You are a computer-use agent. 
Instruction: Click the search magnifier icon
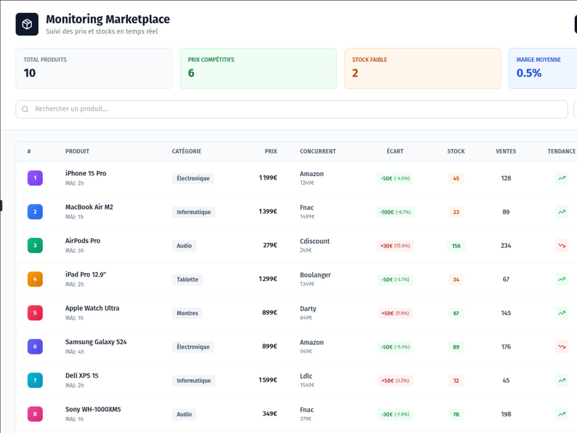(25, 109)
